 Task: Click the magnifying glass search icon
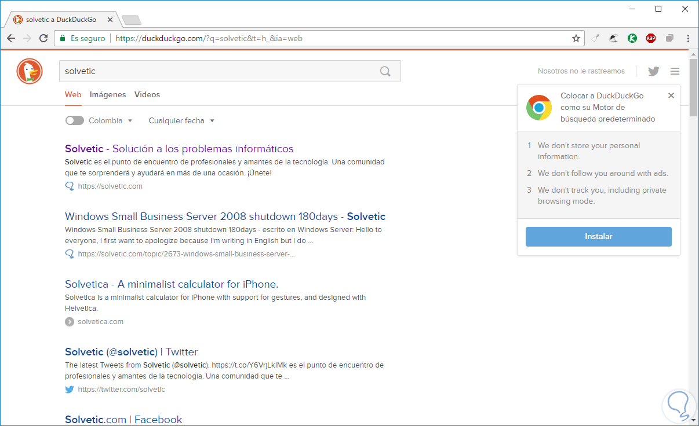(x=385, y=71)
